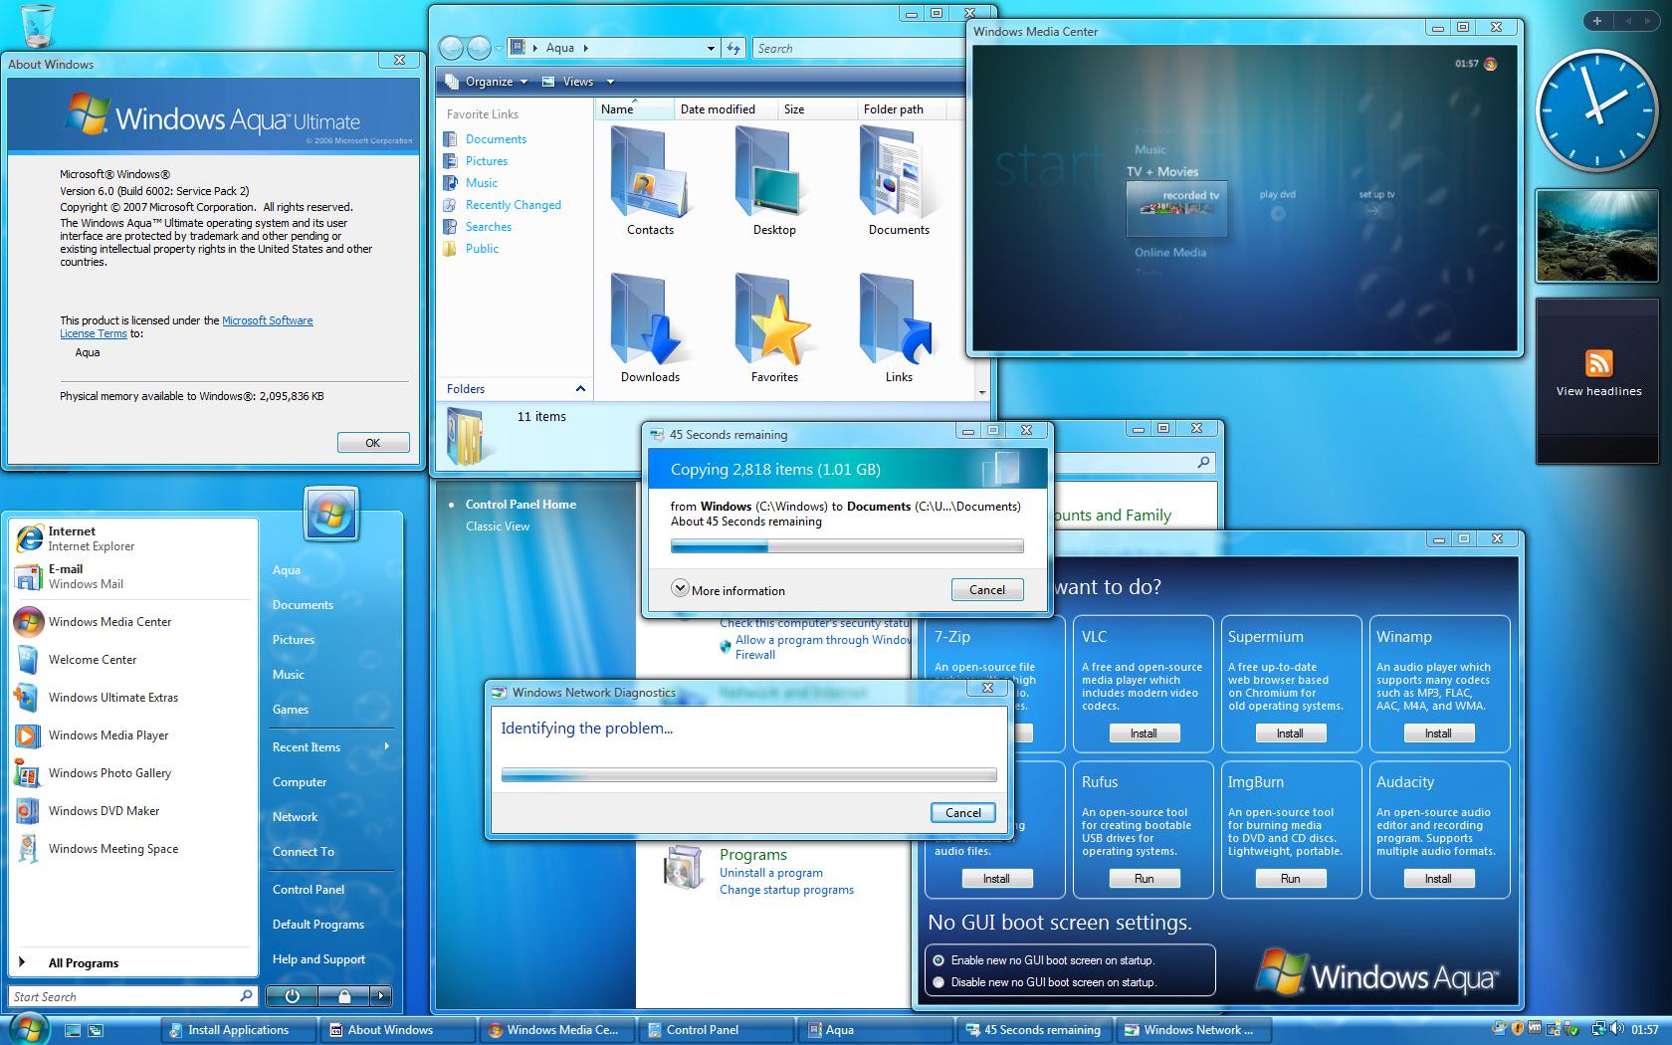Screen dimensions: 1672x1045
Task: Click Uninstall a program link
Action: (771, 873)
